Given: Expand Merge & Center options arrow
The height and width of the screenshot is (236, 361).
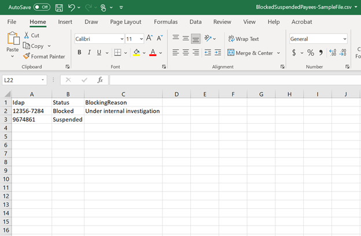Looking at the screenshot, I should pos(279,53).
